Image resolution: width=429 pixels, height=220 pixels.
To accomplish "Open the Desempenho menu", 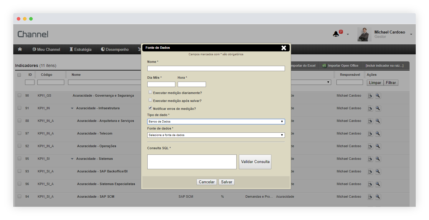I will tap(115, 49).
